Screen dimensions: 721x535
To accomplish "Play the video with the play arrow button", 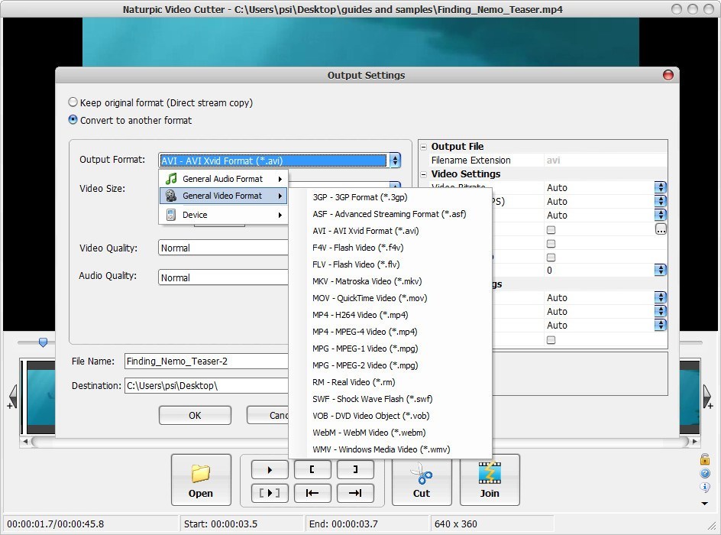I will 270,470.
